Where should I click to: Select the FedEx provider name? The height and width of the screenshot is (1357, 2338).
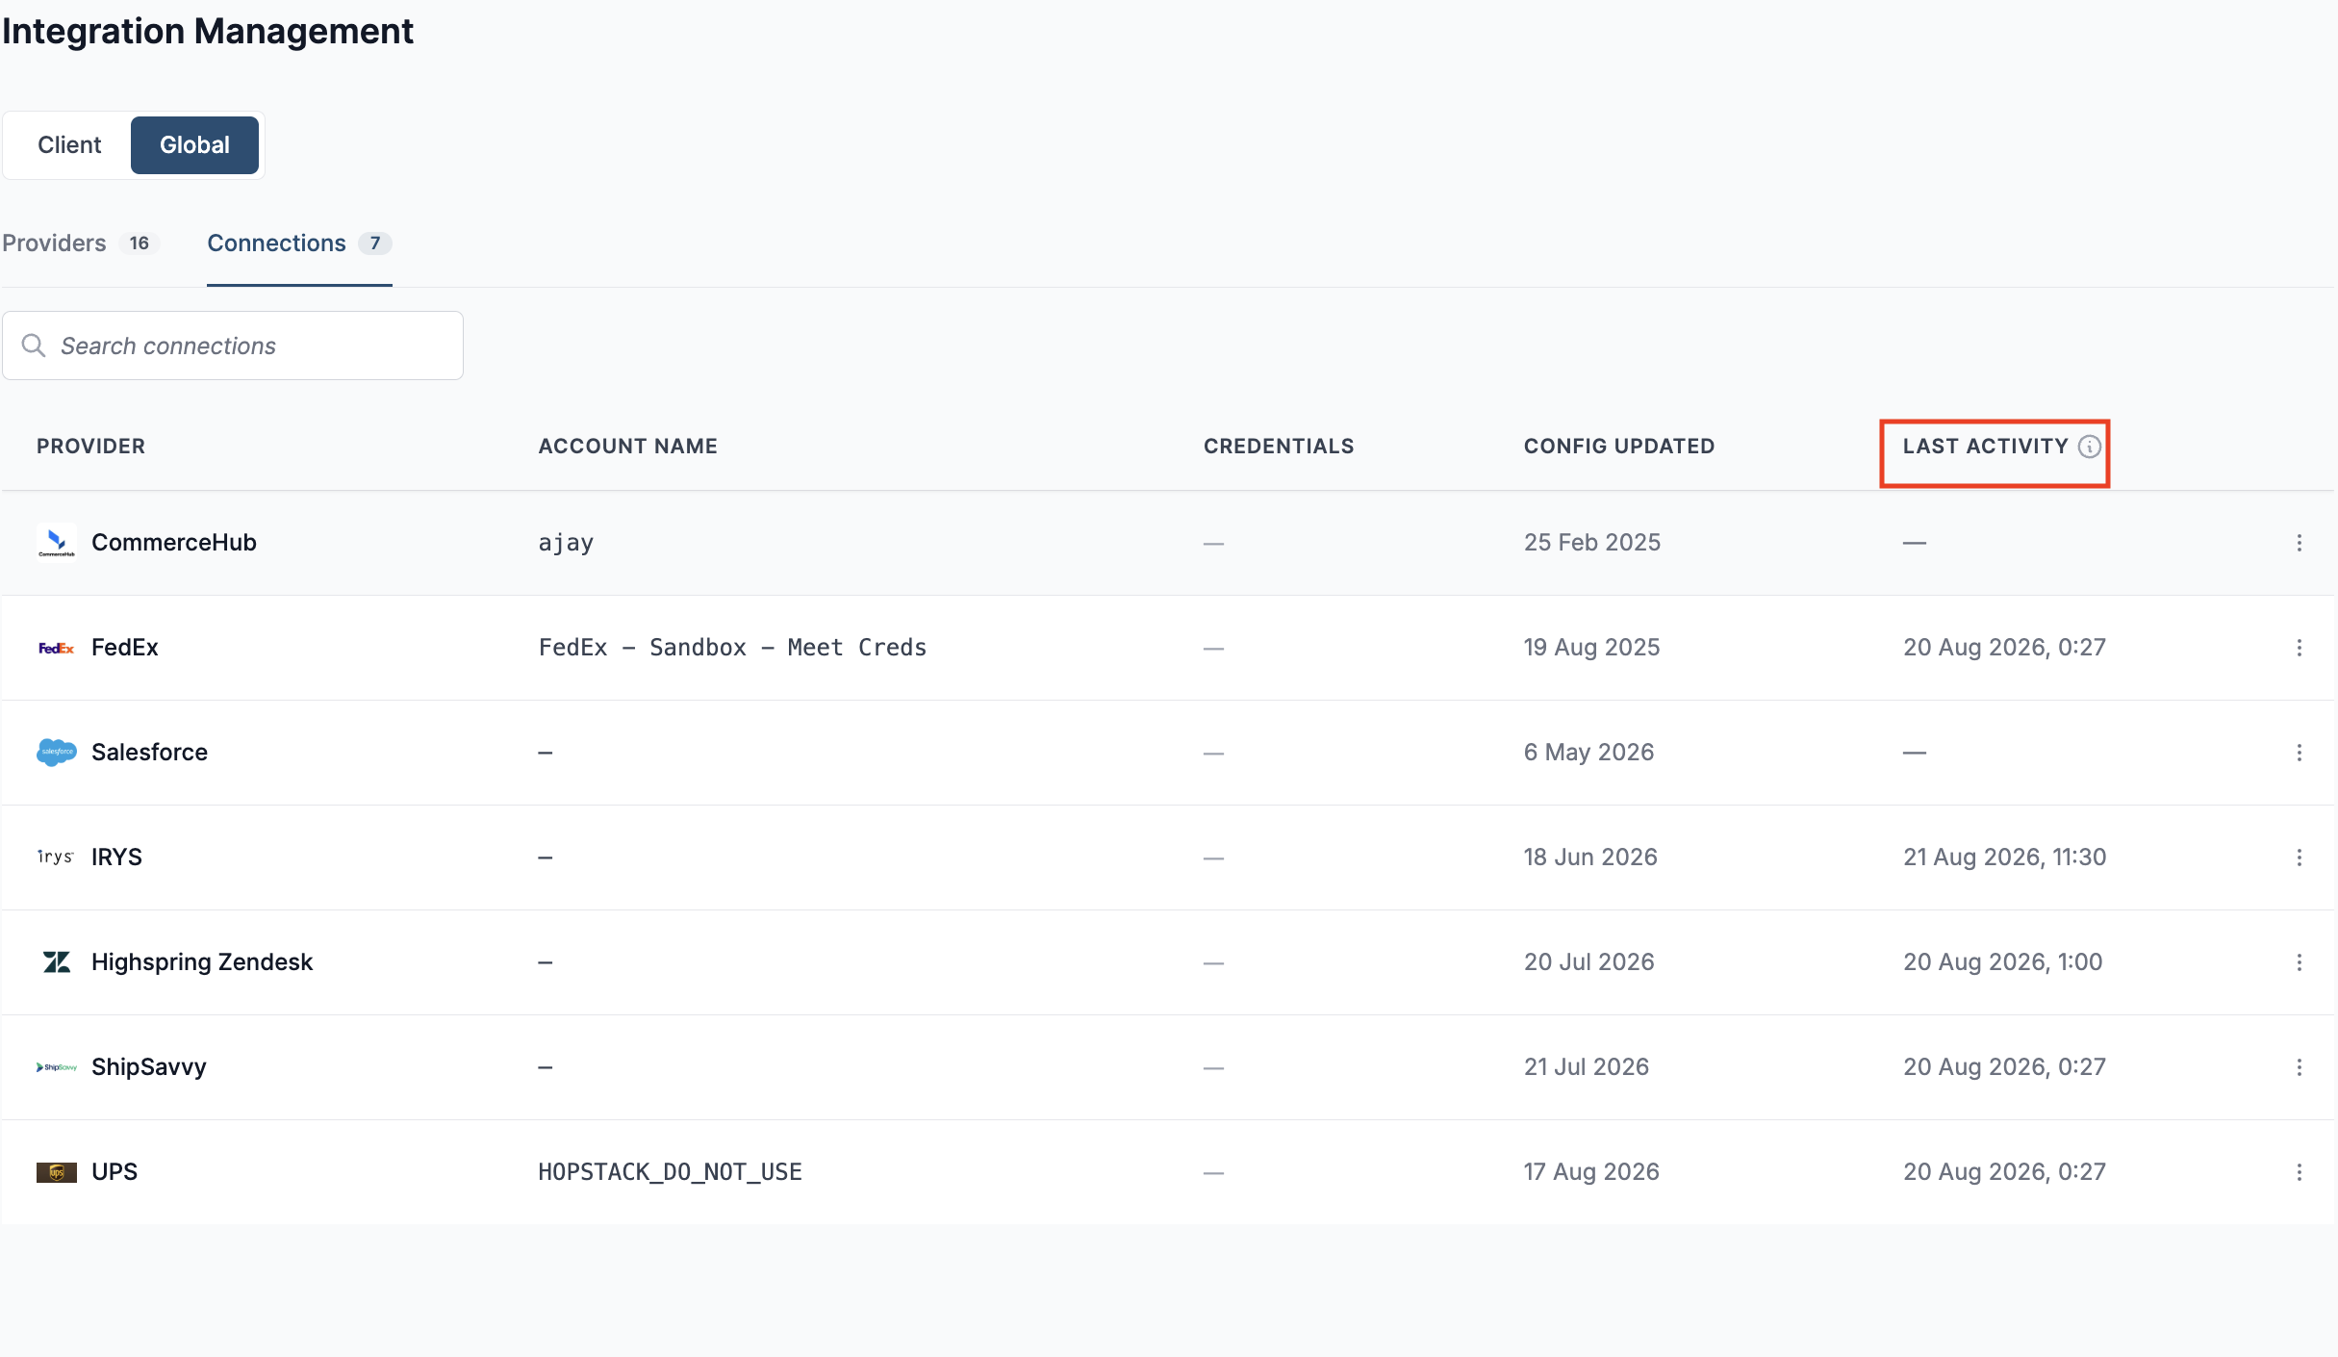click(x=125, y=648)
